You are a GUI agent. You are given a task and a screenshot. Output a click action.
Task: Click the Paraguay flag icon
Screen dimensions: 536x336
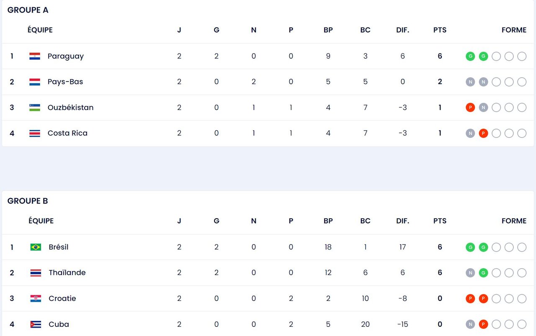pyautogui.click(x=35, y=56)
